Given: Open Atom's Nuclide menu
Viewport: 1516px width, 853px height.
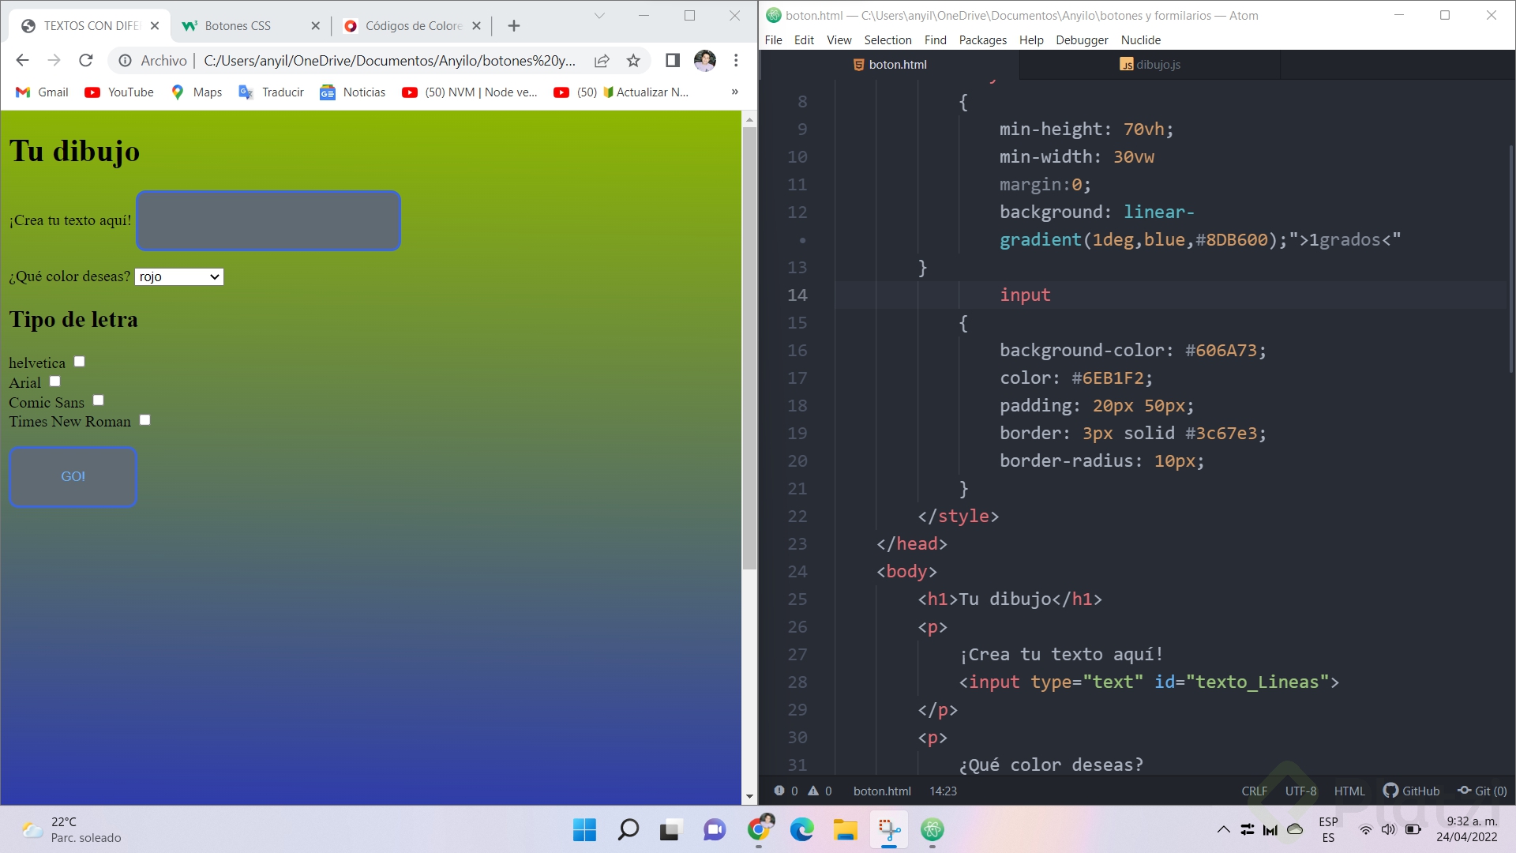Looking at the screenshot, I should 1140,39.
